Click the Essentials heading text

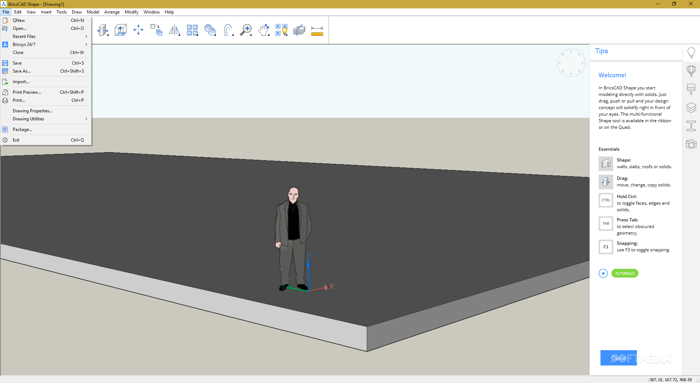coord(609,149)
